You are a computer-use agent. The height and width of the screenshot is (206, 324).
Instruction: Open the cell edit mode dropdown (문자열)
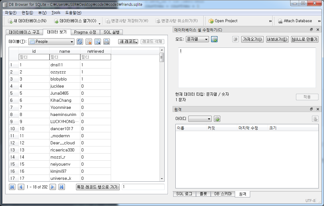click(197, 39)
